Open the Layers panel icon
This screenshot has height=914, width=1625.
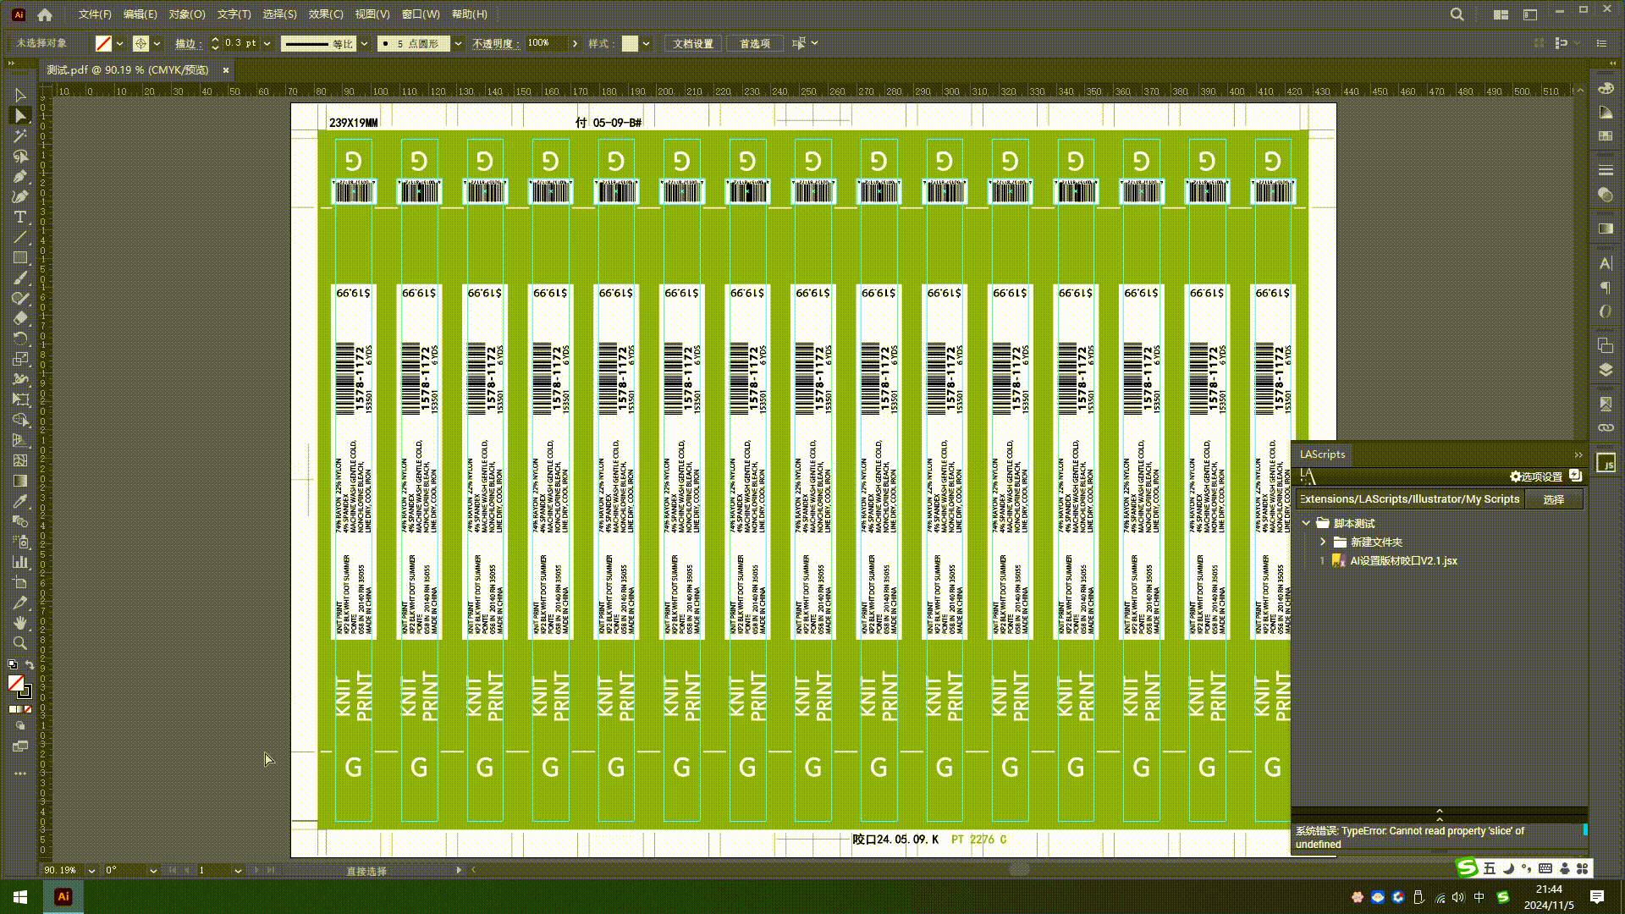pyautogui.click(x=1606, y=370)
